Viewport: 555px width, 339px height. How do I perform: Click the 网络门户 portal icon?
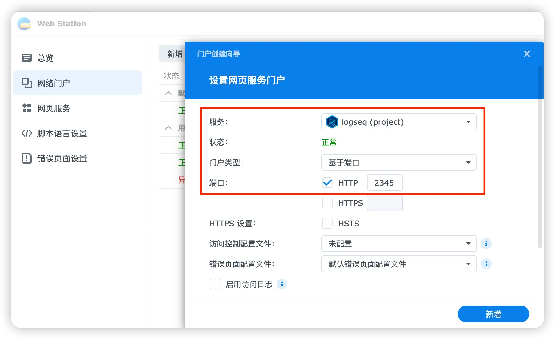point(27,83)
